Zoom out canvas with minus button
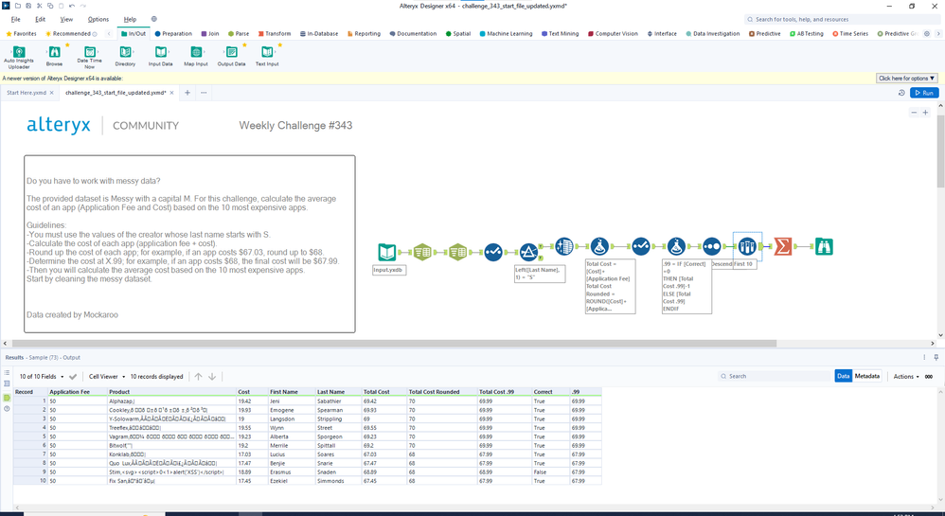 pos(915,113)
